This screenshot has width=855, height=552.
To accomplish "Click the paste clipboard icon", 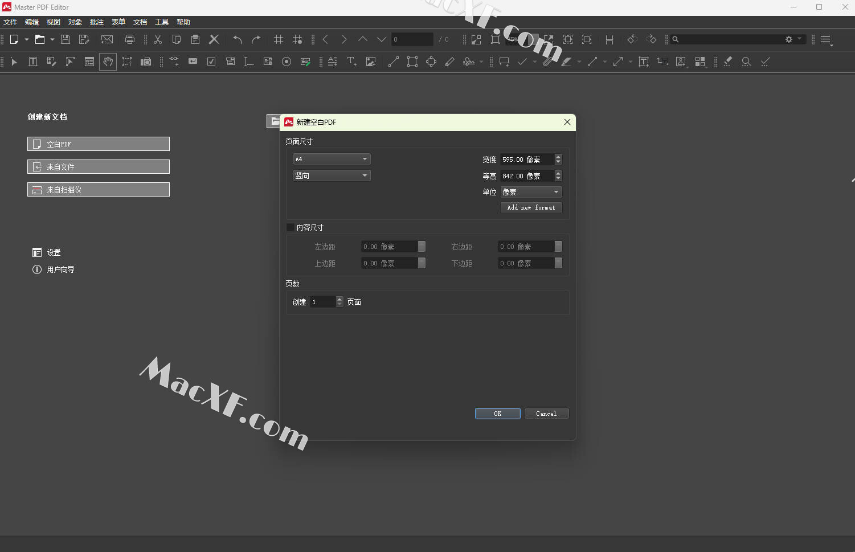I will point(195,39).
